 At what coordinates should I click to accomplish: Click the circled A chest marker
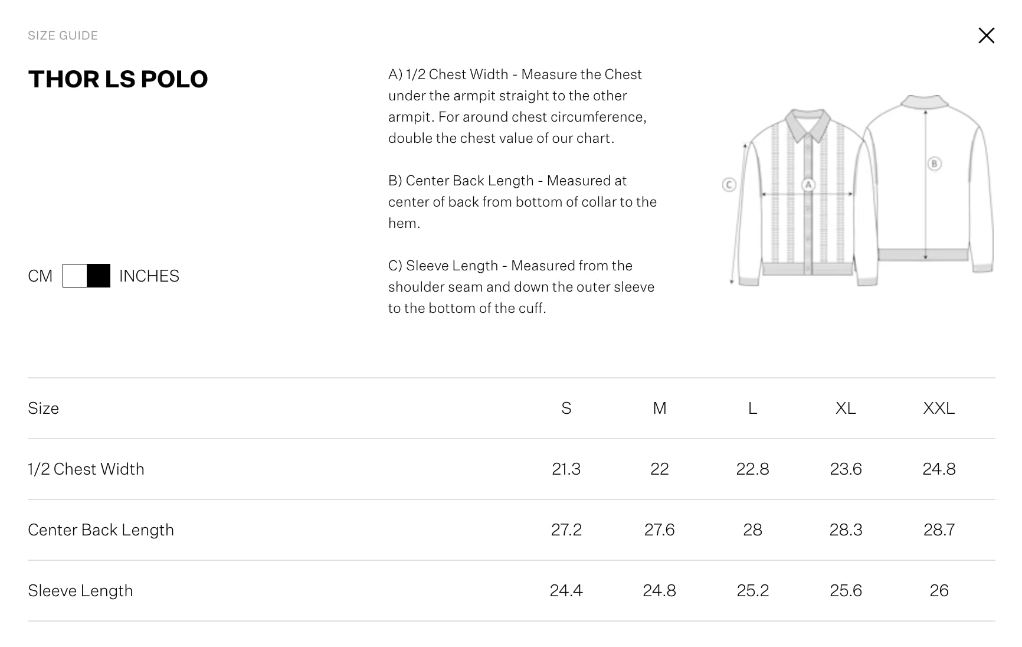[808, 185]
